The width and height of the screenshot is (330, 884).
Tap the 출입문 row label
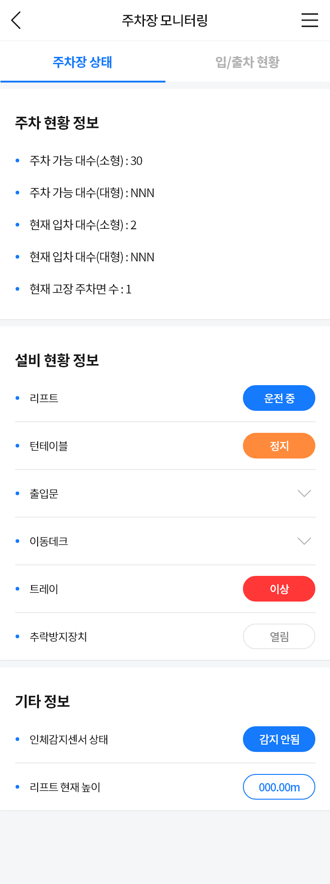click(x=44, y=493)
